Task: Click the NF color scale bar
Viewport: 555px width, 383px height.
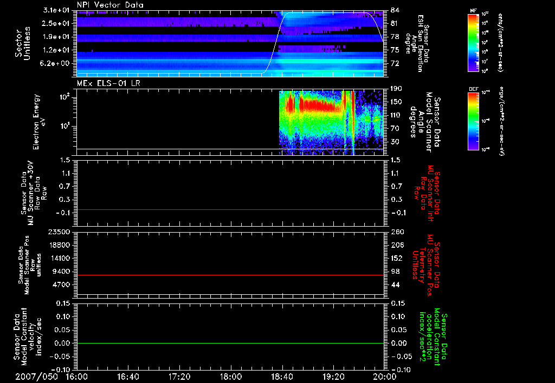Action: pos(472,42)
